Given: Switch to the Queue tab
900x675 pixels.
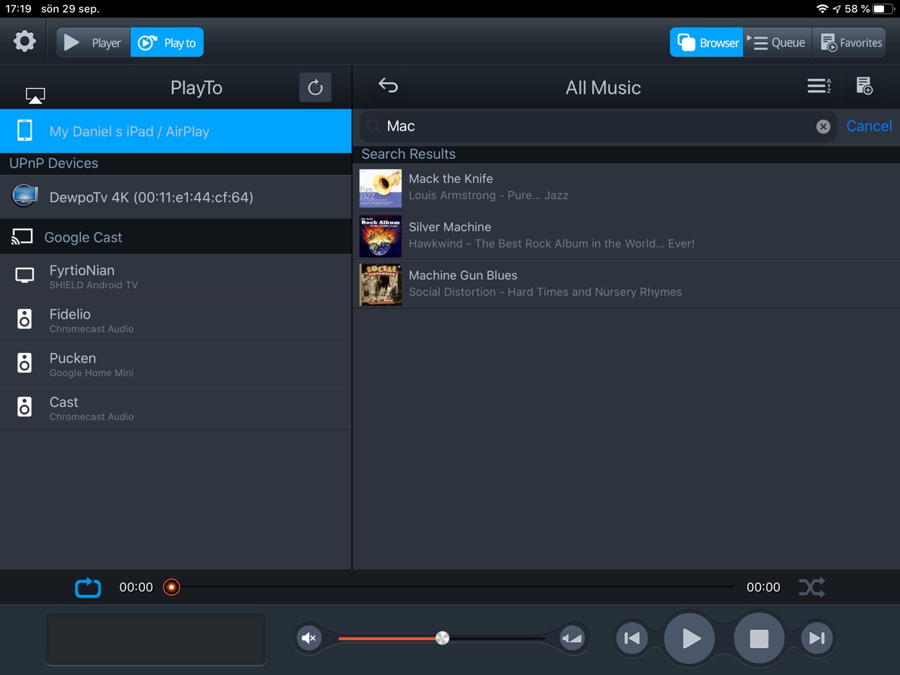Looking at the screenshot, I should click(x=778, y=43).
